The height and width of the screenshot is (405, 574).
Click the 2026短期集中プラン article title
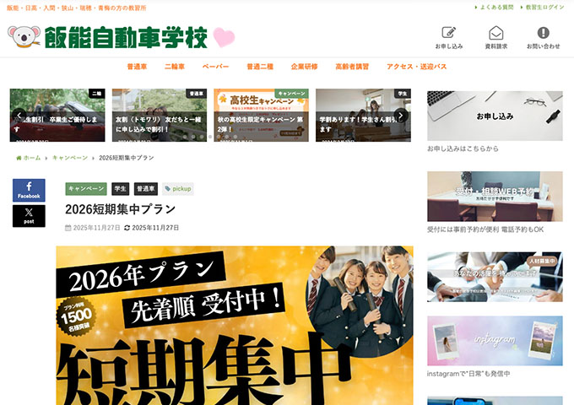point(121,209)
